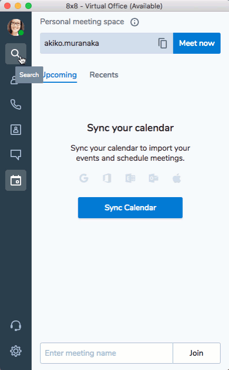Switch to the Recents tab
Screen dimensions: 229x370
tap(104, 75)
